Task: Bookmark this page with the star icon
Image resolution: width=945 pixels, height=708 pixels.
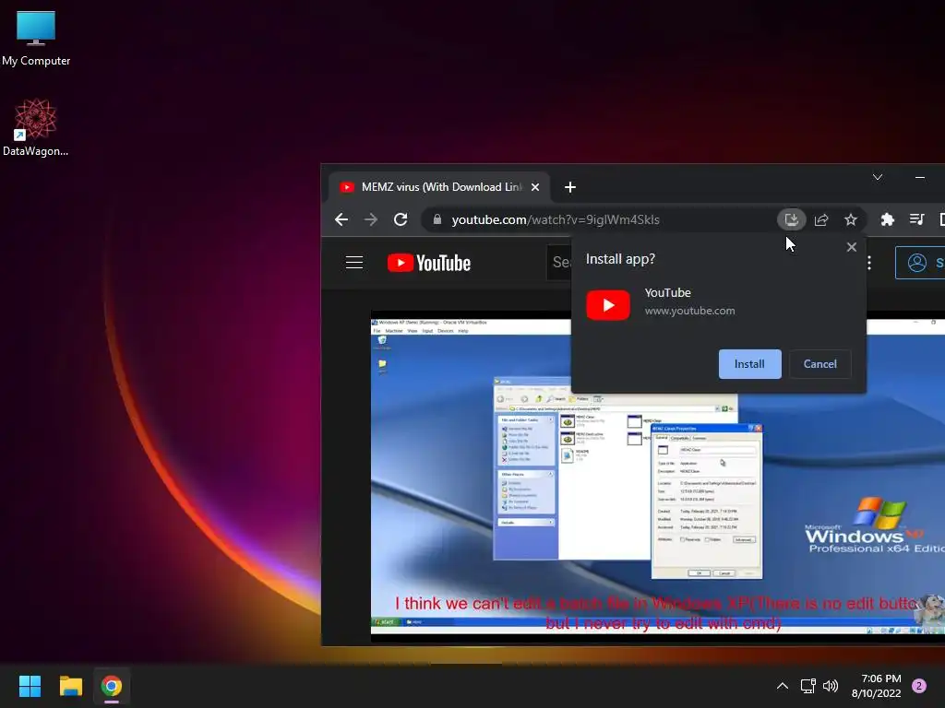Action: coord(850,219)
